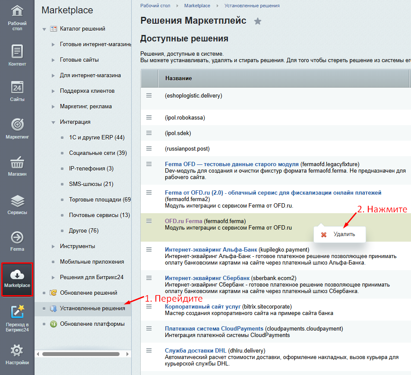The width and height of the screenshot is (411, 375).
Task: Expand Поддержка клиентов node
Action: (53, 91)
